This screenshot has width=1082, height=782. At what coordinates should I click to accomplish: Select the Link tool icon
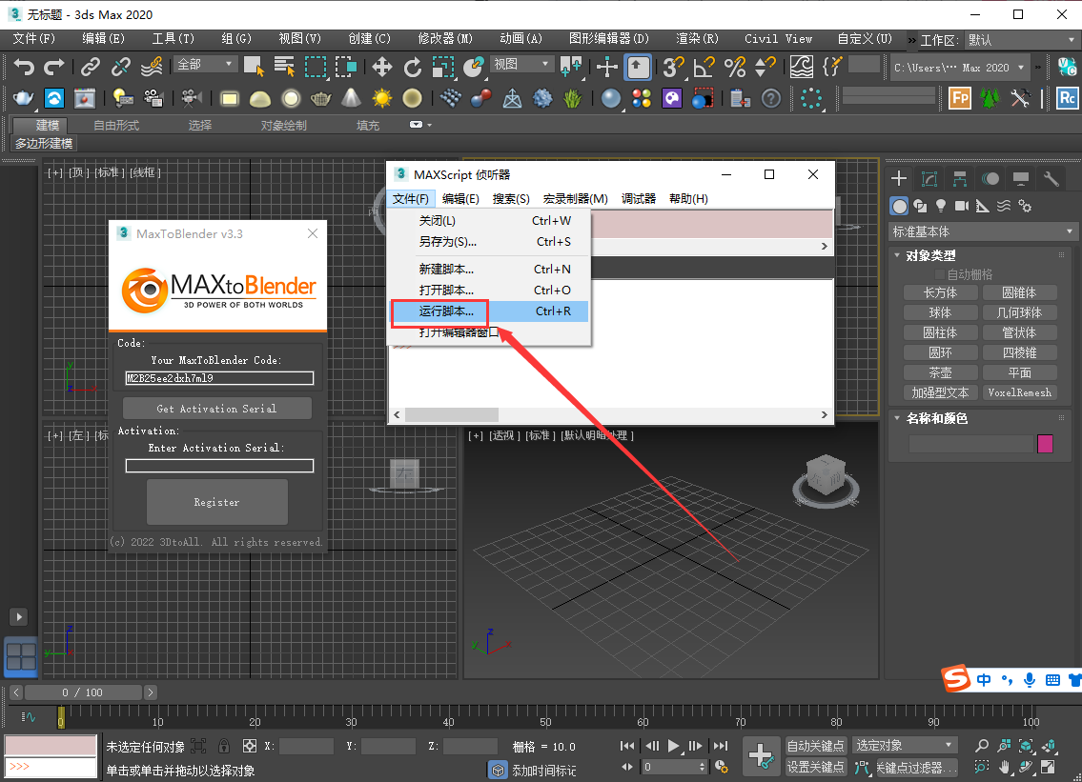pyautogui.click(x=91, y=67)
